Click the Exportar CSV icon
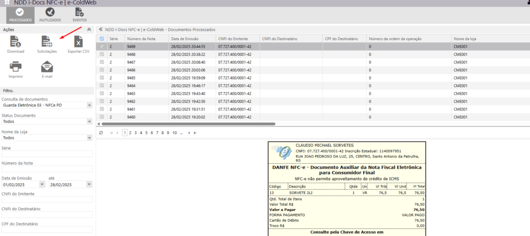The width and height of the screenshot is (530, 236). (78, 42)
